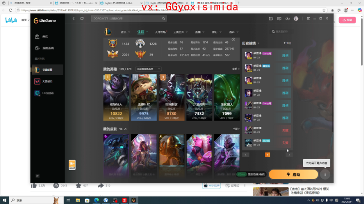Open the 云顶之弈 dropdown menu

coord(180,32)
